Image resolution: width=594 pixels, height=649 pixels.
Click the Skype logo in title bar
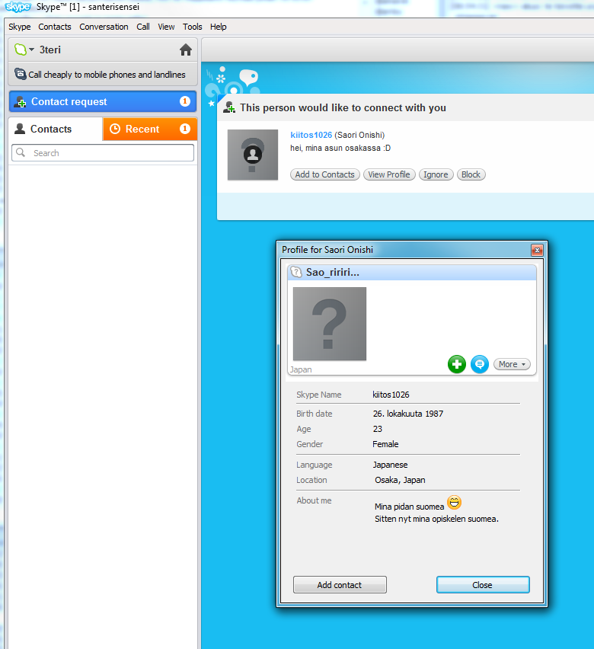[18, 7]
